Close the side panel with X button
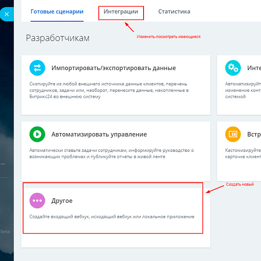Viewport: 261px width, 261px height. [6, 14]
